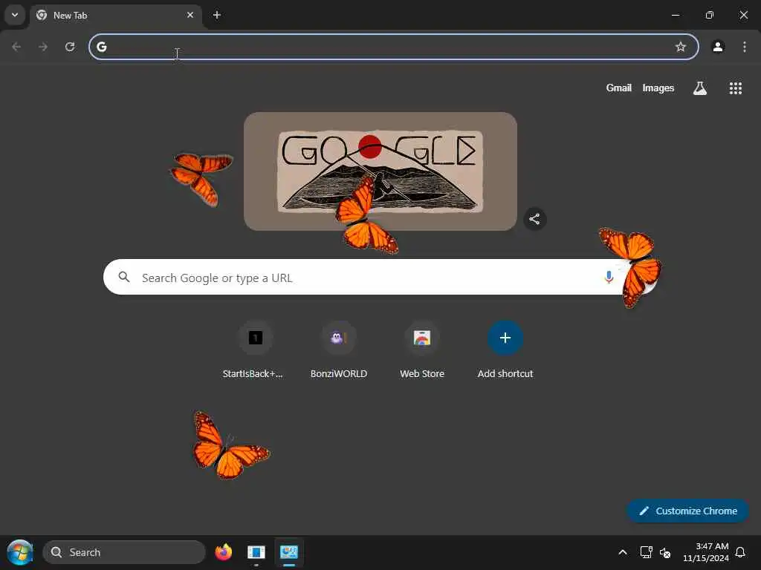
Task: Focus the Chrome address bar
Action: point(394,47)
